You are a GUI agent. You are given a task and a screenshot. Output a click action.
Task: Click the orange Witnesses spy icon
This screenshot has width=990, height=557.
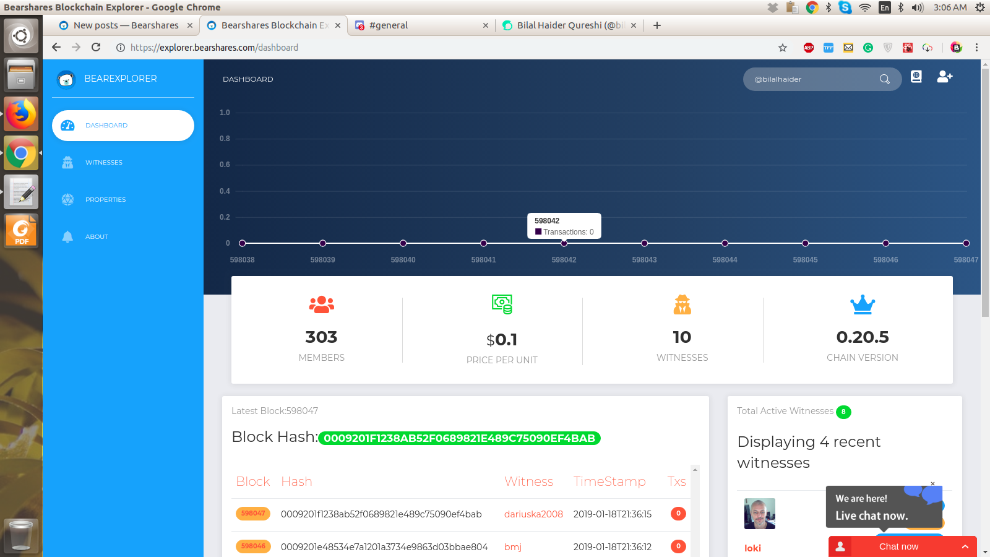pos(682,304)
